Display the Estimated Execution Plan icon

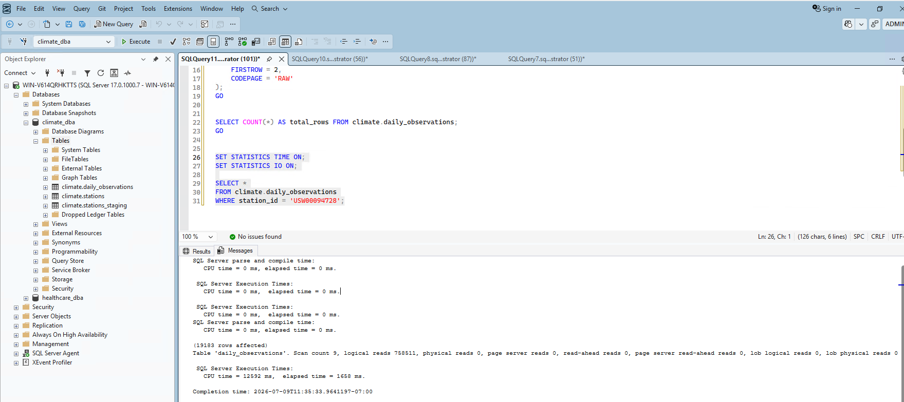(x=187, y=42)
